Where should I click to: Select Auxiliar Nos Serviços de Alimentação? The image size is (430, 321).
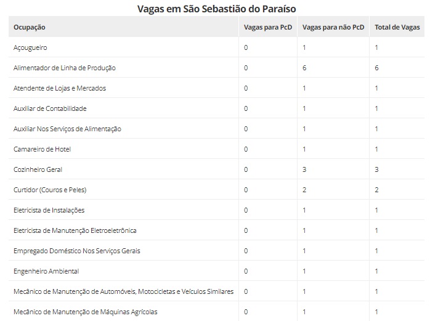point(67,129)
